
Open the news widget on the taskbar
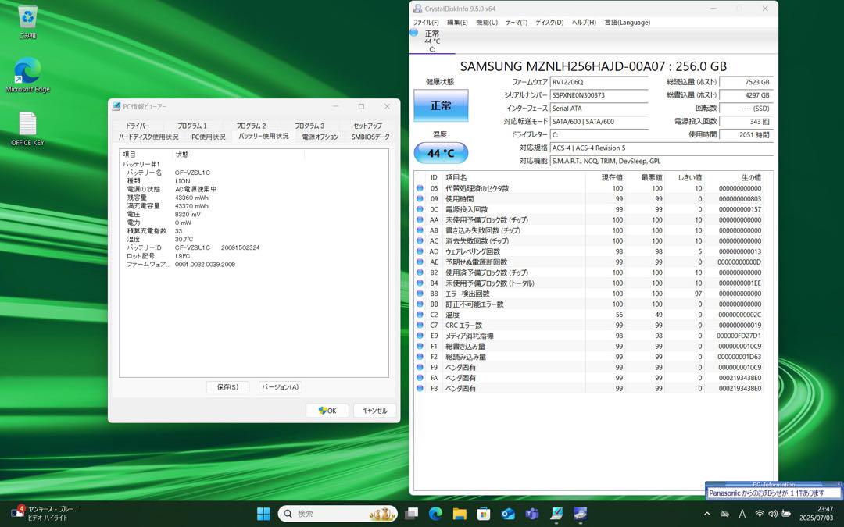pyautogui.click(x=46, y=514)
